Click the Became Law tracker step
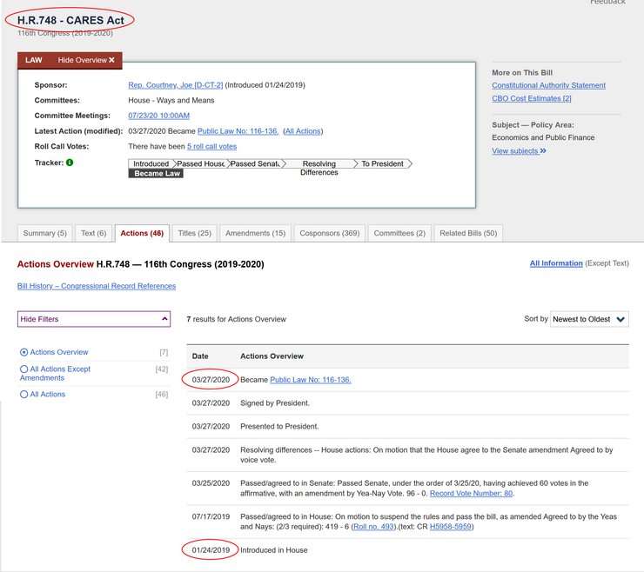 click(156, 174)
